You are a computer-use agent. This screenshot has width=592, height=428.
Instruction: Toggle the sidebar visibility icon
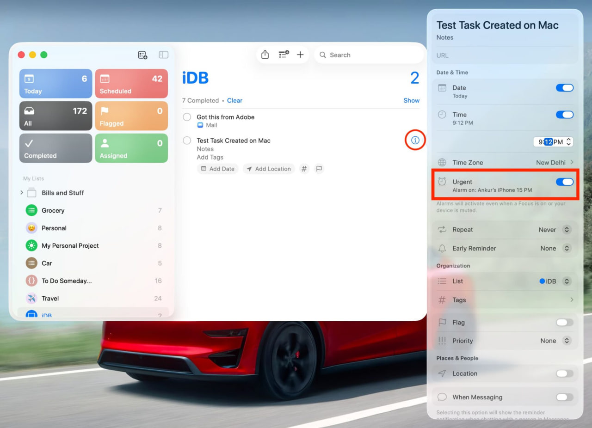[x=164, y=55]
